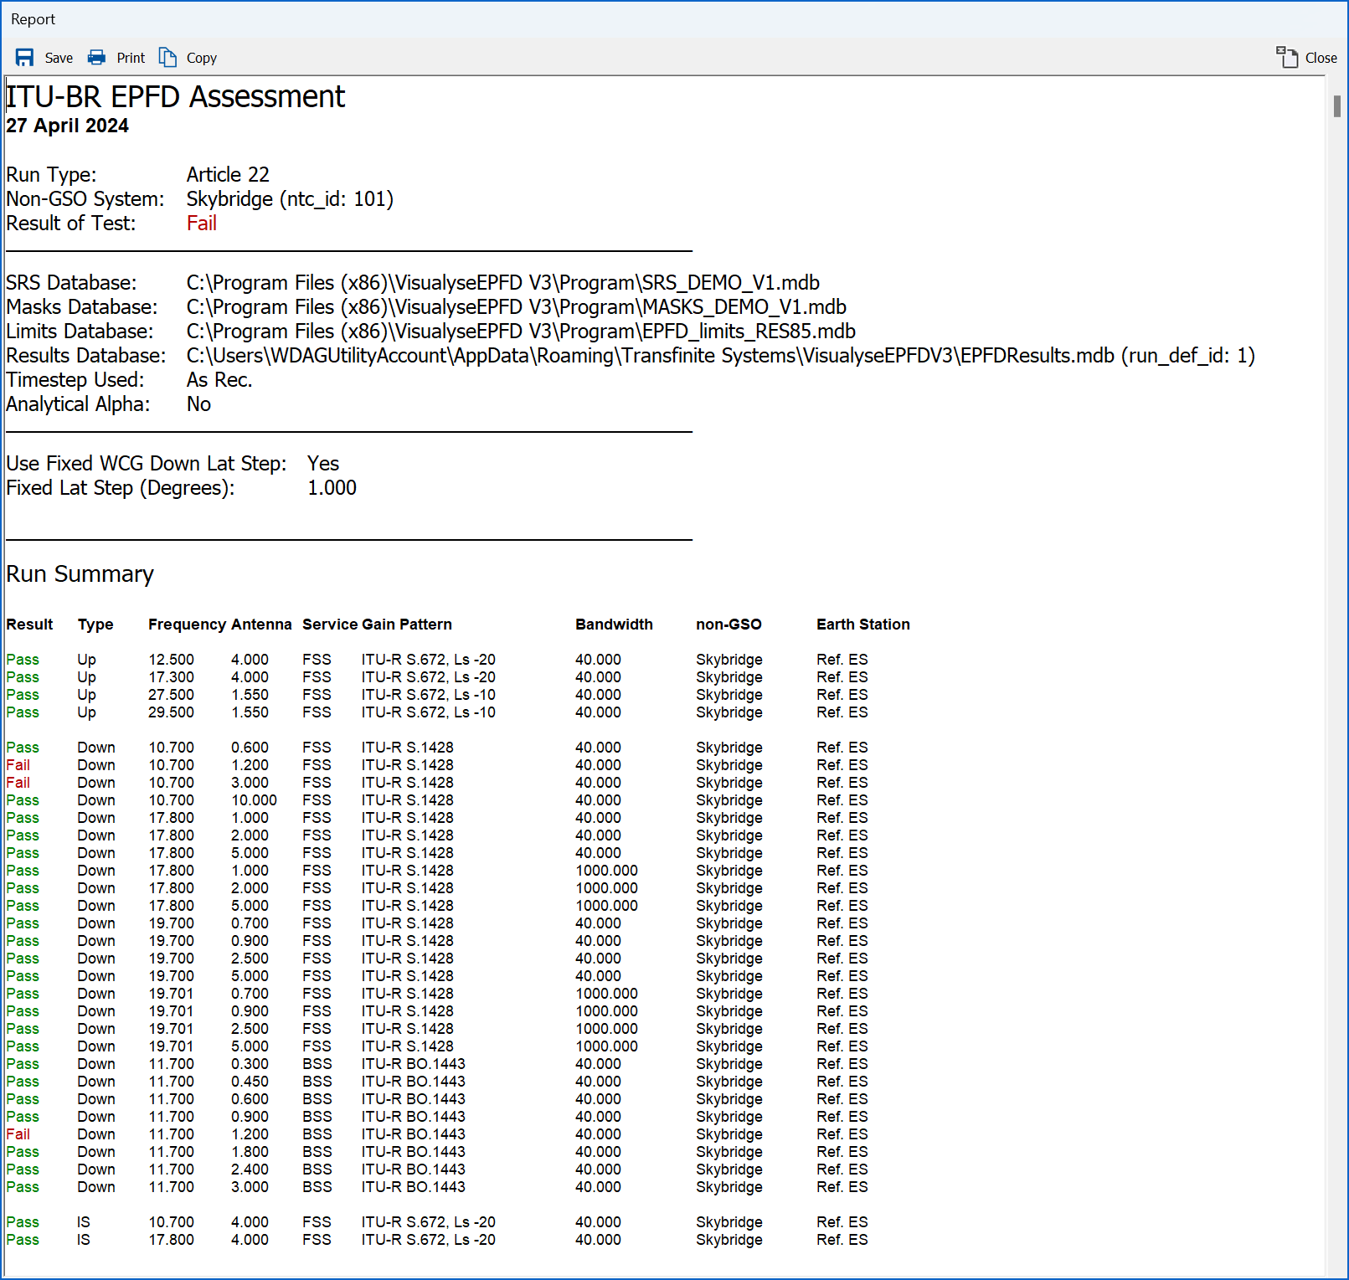1349x1280 pixels.
Task: Click the 'Run Summary' heading
Action: pyautogui.click(x=80, y=574)
